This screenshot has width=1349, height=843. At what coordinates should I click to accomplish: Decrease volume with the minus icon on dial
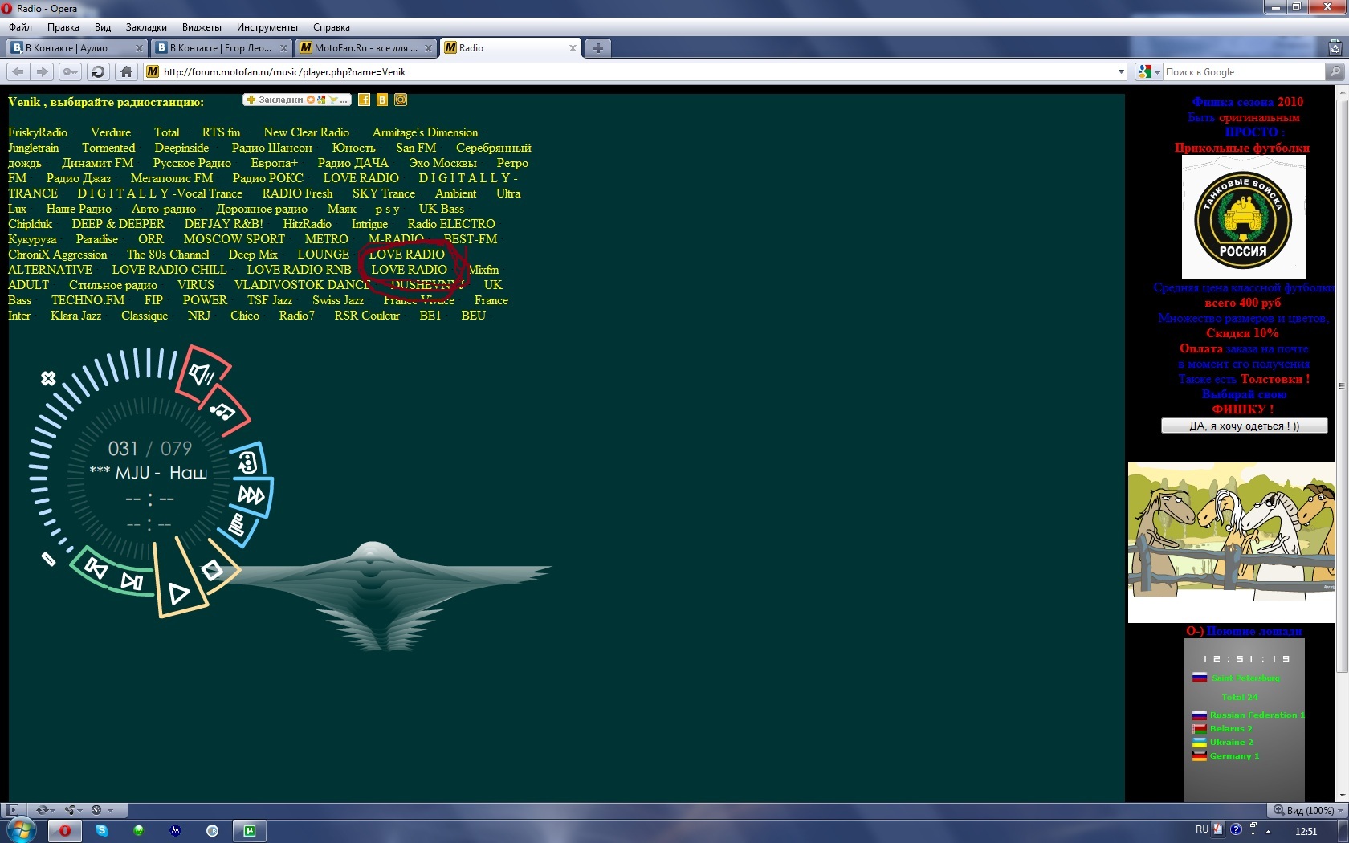48,559
